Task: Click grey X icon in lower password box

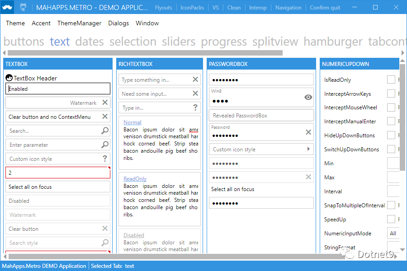Action: [x=308, y=177]
